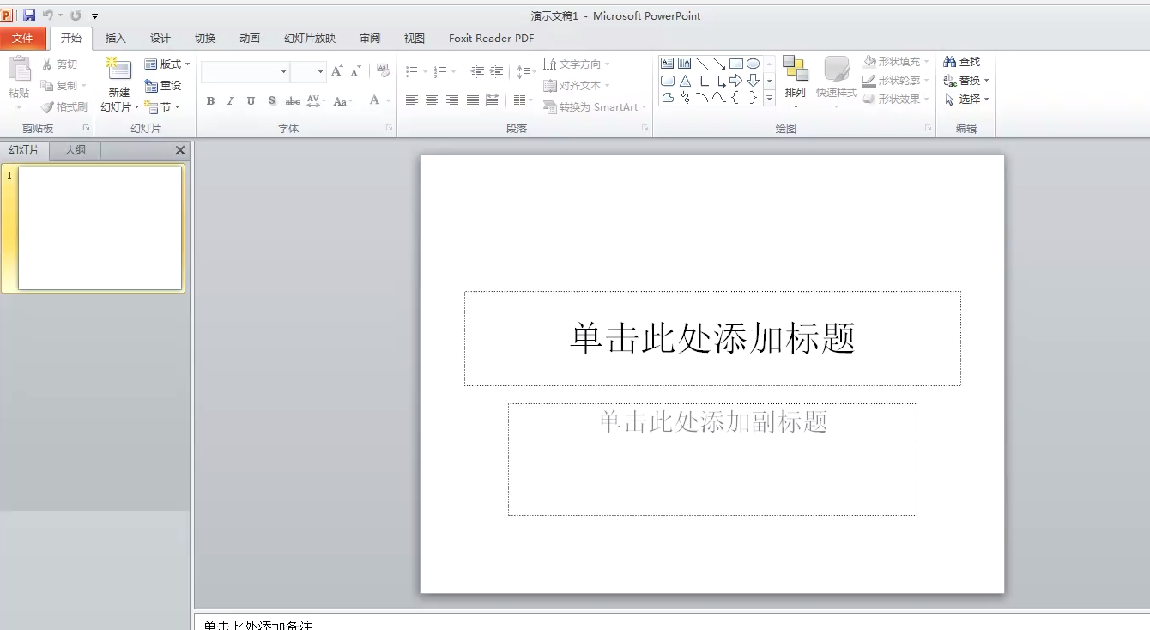Viewport: 1150px width, 630px height.
Task: Open the font size combo box
Action: [308, 72]
